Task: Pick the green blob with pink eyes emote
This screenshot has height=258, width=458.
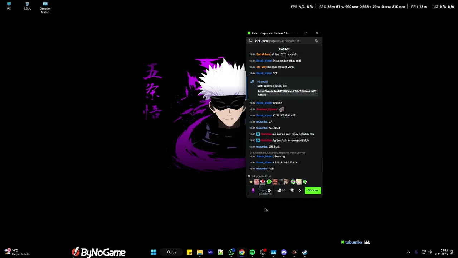Action: pyautogui.click(x=293, y=182)
